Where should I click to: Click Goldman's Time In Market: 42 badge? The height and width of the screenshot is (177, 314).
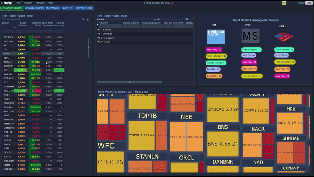point(217,56)
